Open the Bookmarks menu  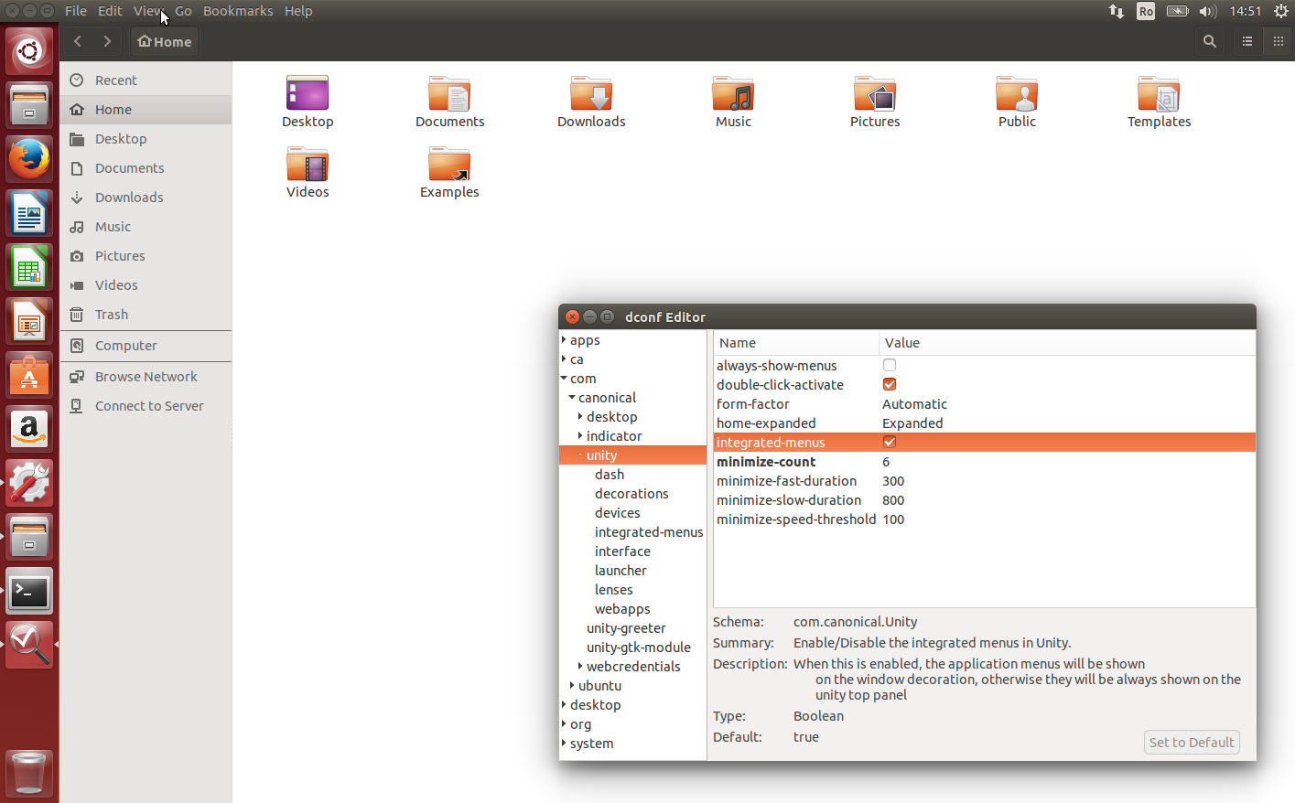click(x=237, y=10)
